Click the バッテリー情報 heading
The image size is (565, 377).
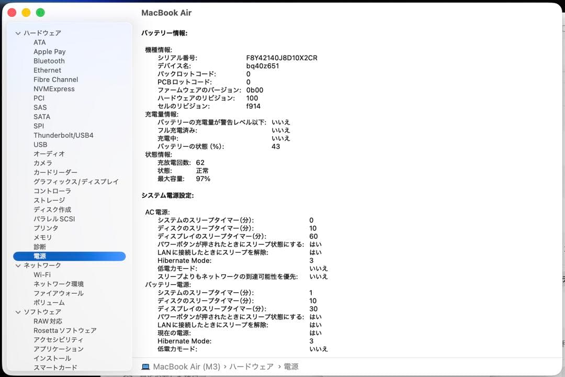[x=164, y=33]
